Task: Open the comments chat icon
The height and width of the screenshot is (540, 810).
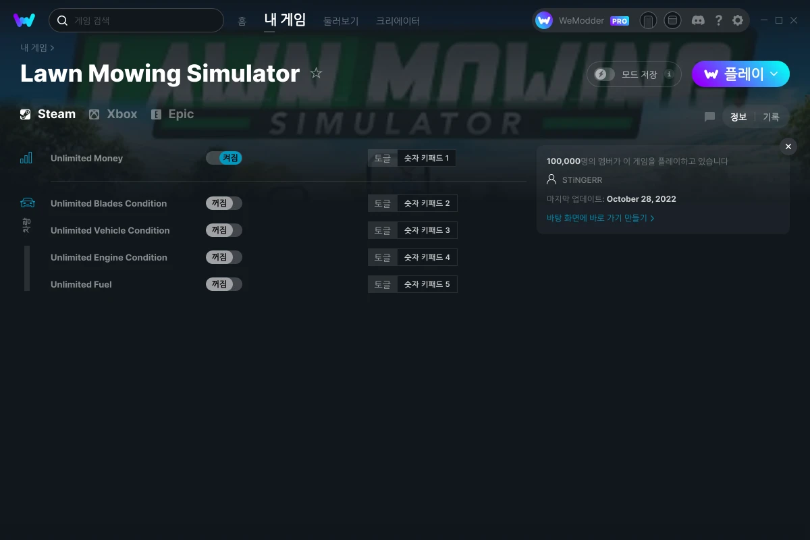Action: click(709, 117)
